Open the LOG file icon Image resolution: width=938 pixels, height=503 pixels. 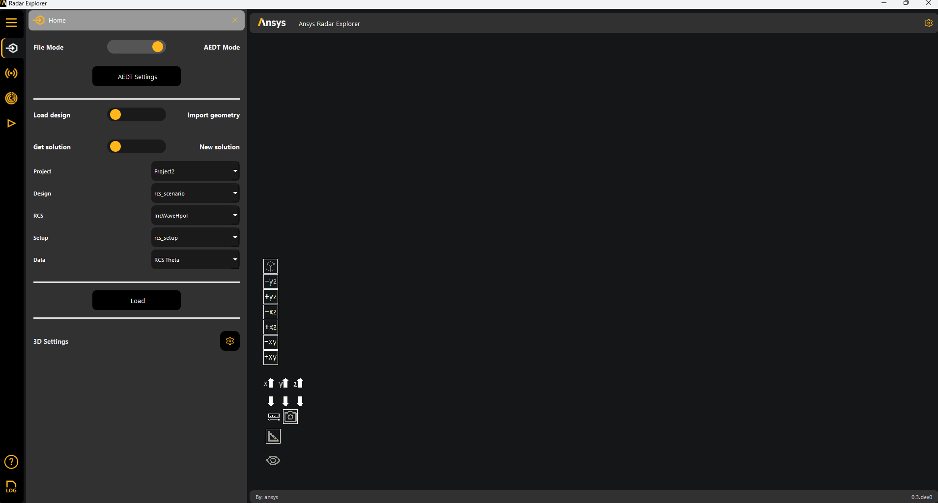(11, 486)
